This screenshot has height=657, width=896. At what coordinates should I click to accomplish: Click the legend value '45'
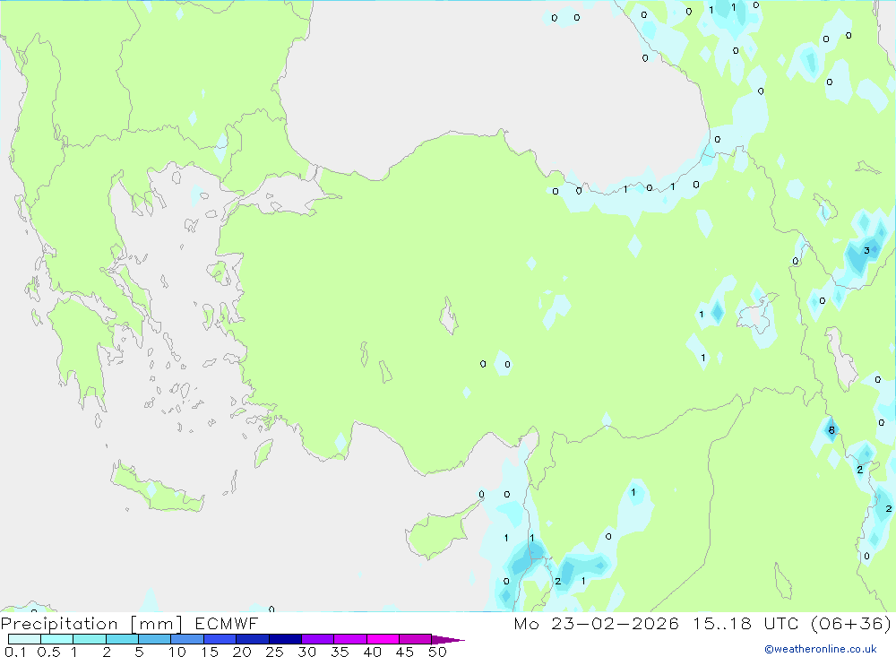click(405, 652)
